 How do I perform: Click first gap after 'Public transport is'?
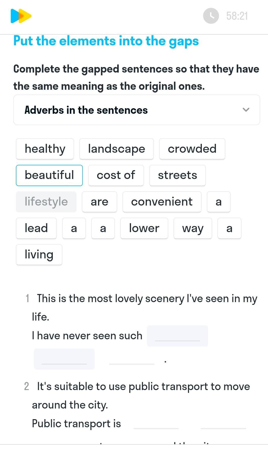pos(156,424)
